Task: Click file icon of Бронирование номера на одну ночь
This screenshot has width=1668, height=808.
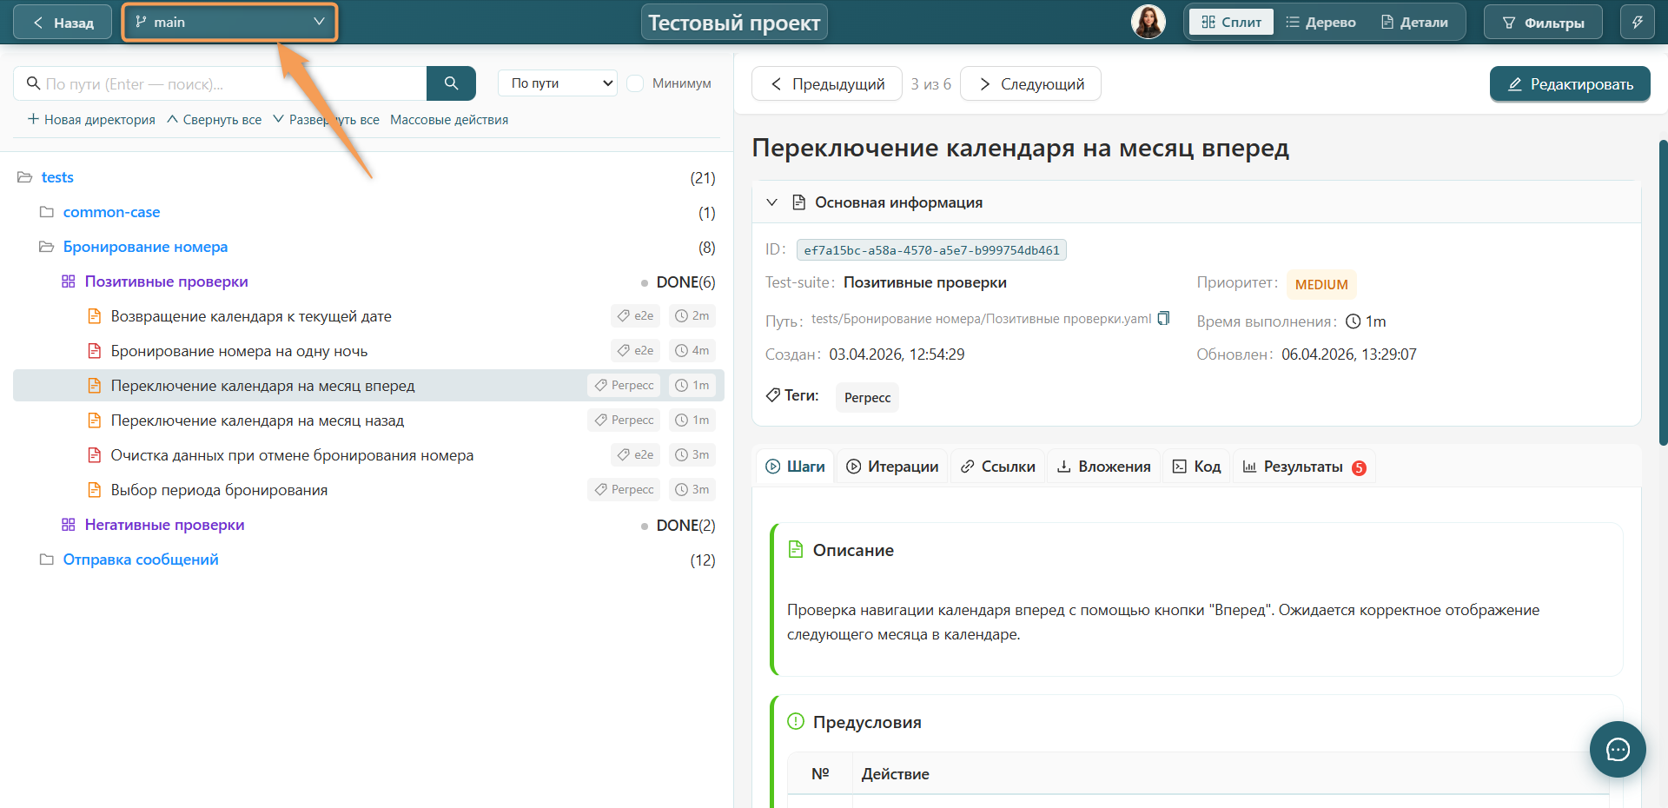Action: click(95, 351)
